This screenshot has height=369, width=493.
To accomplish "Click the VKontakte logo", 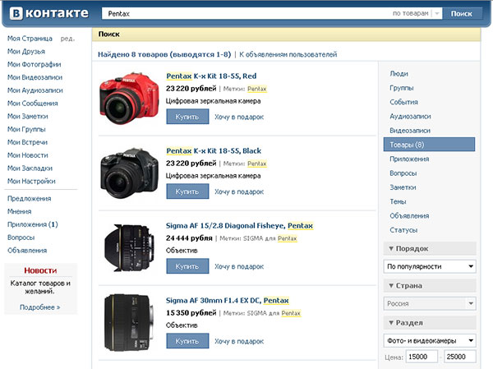I will [48, 13].
